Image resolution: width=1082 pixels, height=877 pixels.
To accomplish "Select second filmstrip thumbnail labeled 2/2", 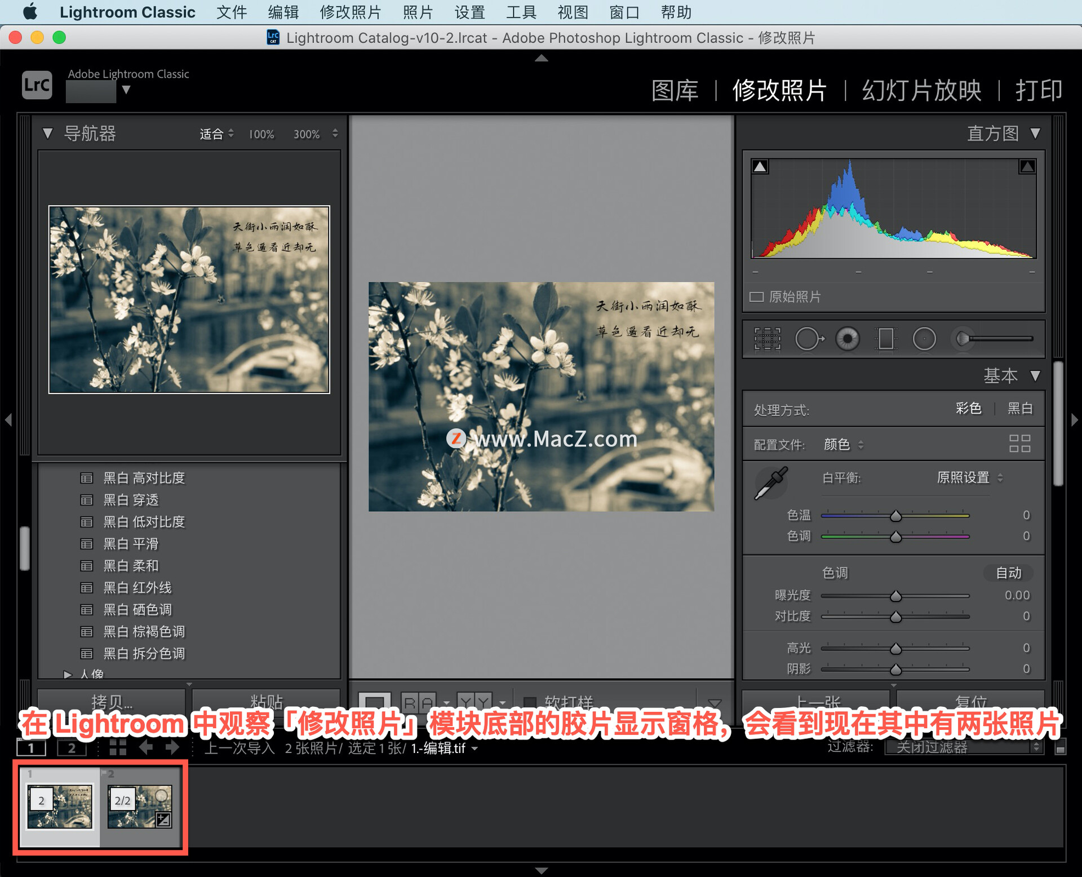I will [140, 807].
